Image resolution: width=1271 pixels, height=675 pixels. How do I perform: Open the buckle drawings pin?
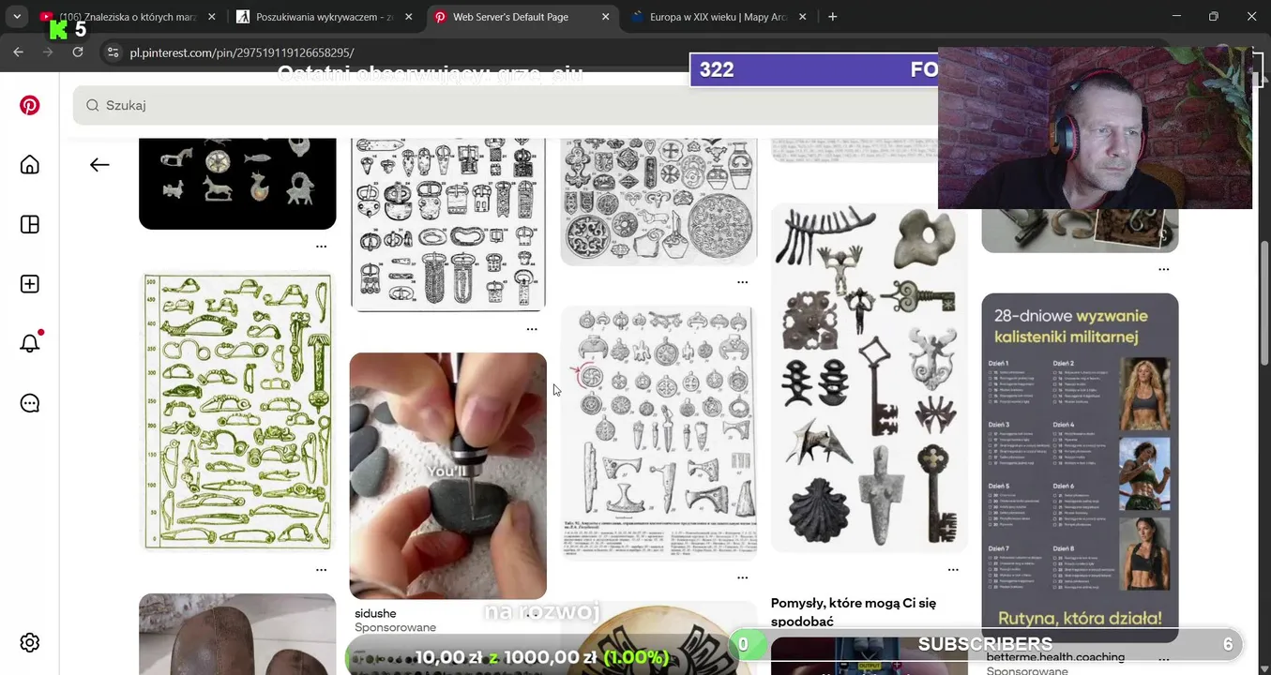tap(447, 224)
